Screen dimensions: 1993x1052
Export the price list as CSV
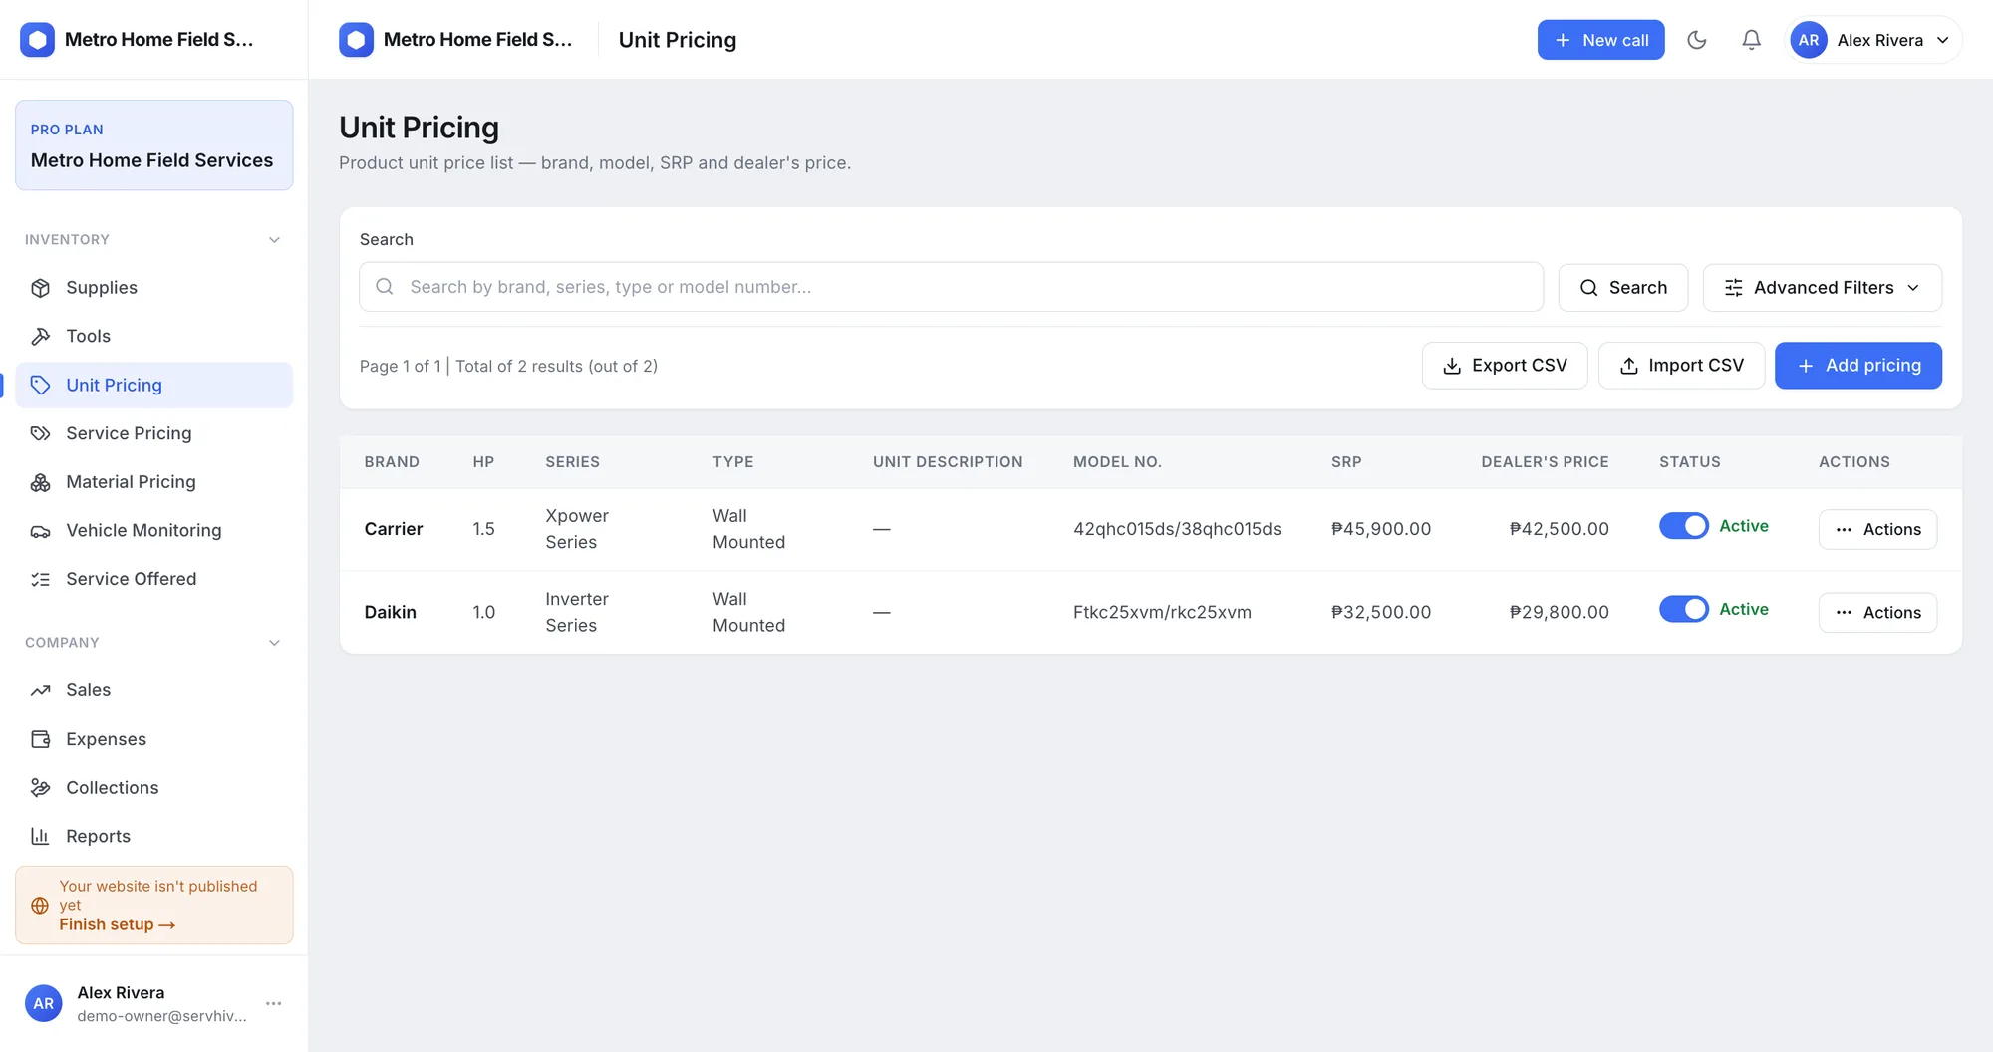(x=1505, y=366)
